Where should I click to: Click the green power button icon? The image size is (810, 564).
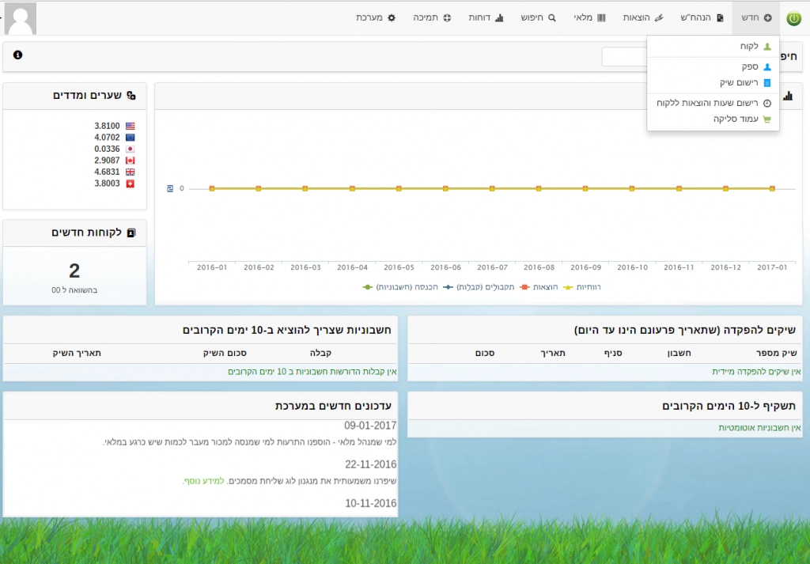pyautogui.click(x=793, y=18)
